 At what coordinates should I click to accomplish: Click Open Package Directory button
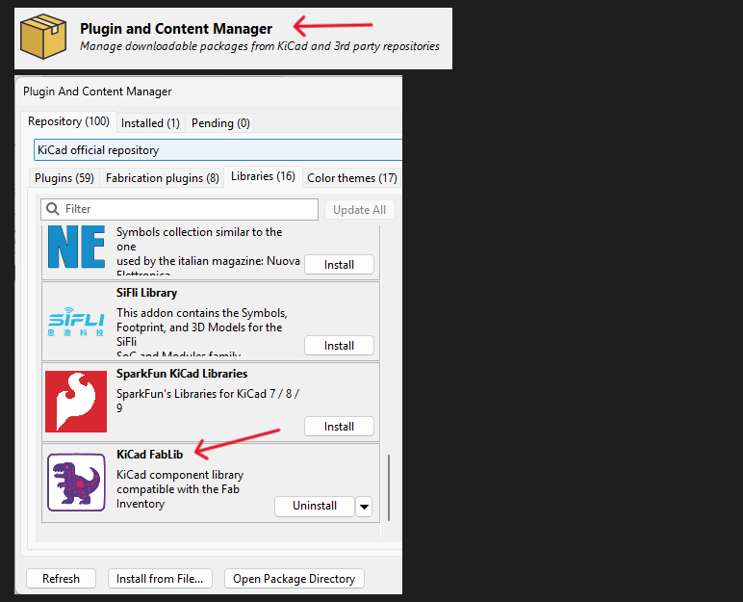pyautogui.click(x=294, y=579)
